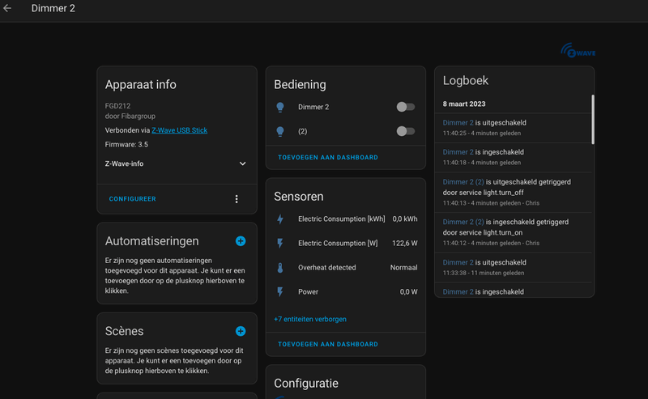Image resolution: width=648 pixels, height=399 pixels.
Task: Click the Dimmer 2 light bulb icon
Action: (x=280, y=107)
